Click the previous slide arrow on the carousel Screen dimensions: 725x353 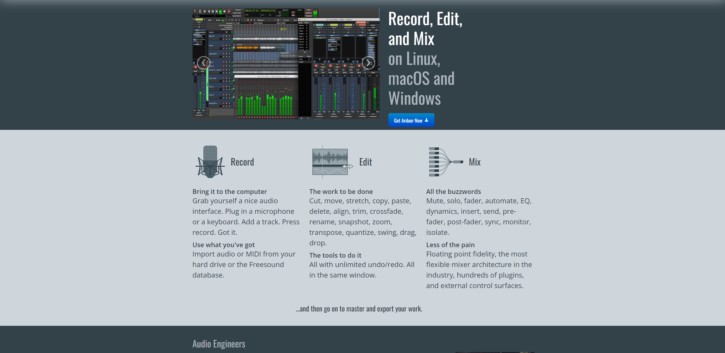tap(203, 63)
